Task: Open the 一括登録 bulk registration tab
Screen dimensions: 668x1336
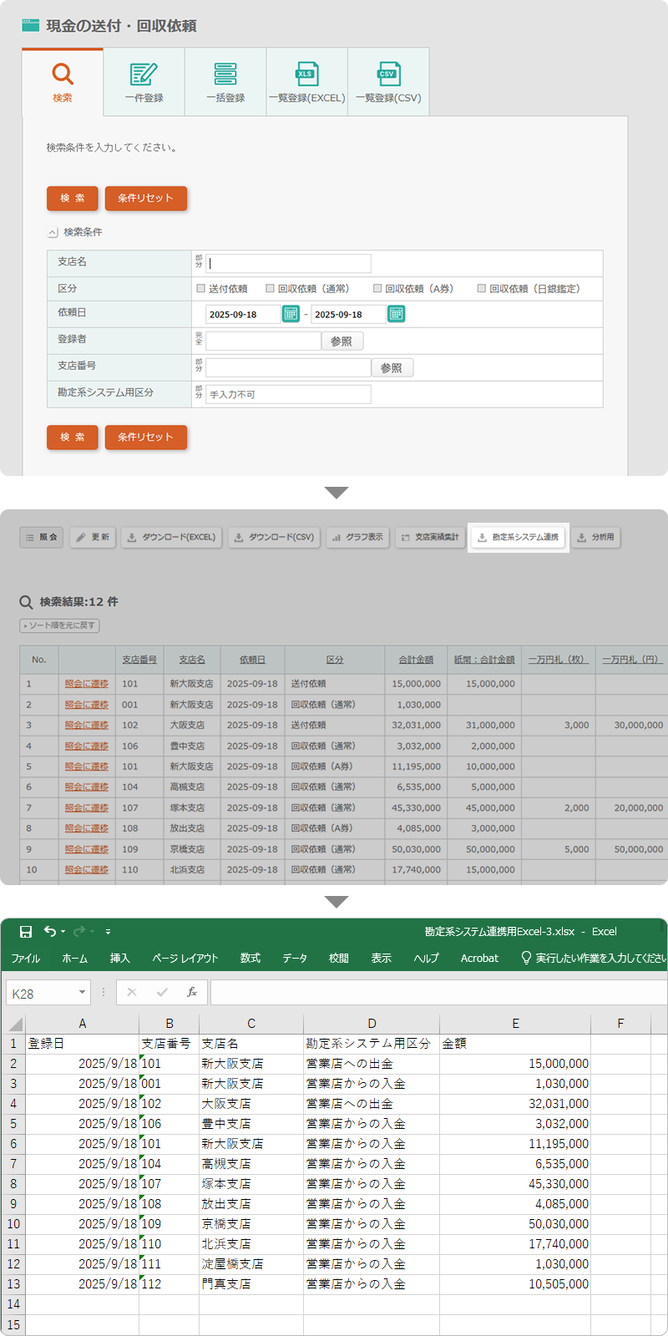Action: pyautogui.click(x=225, y=82)
